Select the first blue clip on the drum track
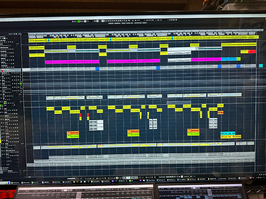Screen dimensions: 266x199 [97, 69]
